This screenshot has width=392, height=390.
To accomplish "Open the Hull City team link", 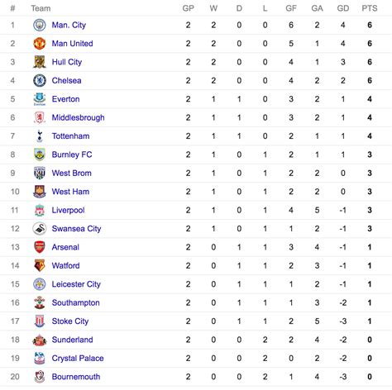I will pos(67,62).
